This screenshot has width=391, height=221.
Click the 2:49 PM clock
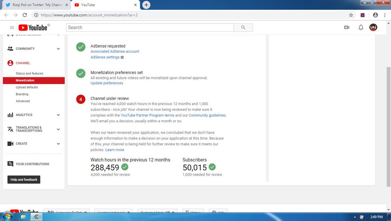click(376, 217)
